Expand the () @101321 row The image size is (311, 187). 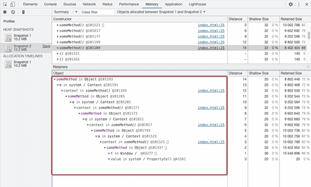[x=58, y=54]
